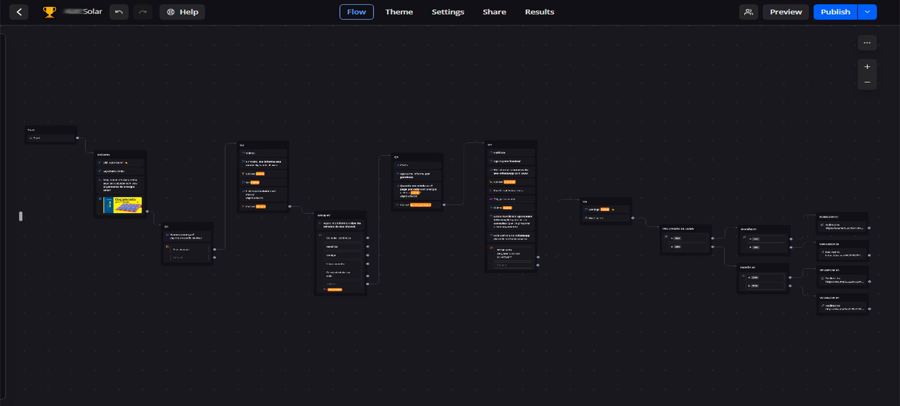
Task: Click the trophy bot icon
Action: tap(49, 12)
